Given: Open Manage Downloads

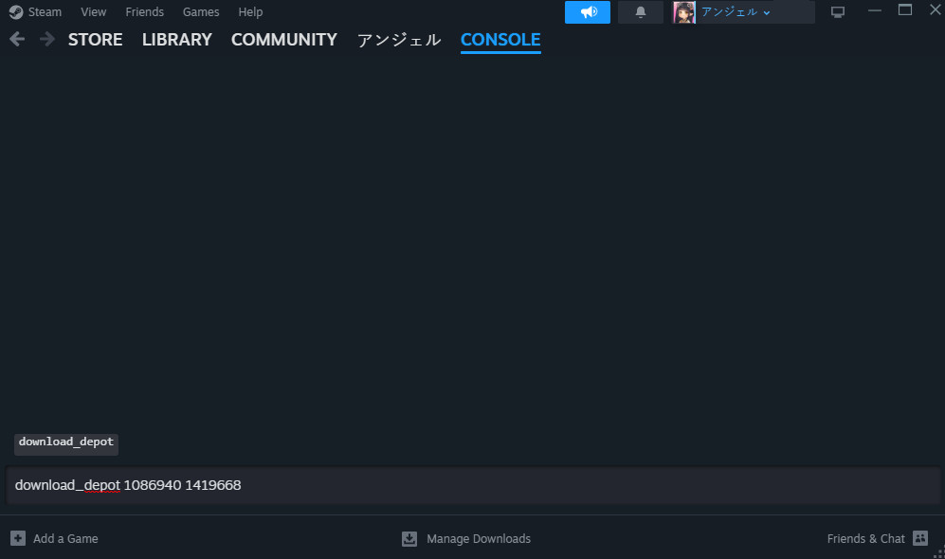Looking at the screenshot, I should pyautogui.click(x=479, y=538).
